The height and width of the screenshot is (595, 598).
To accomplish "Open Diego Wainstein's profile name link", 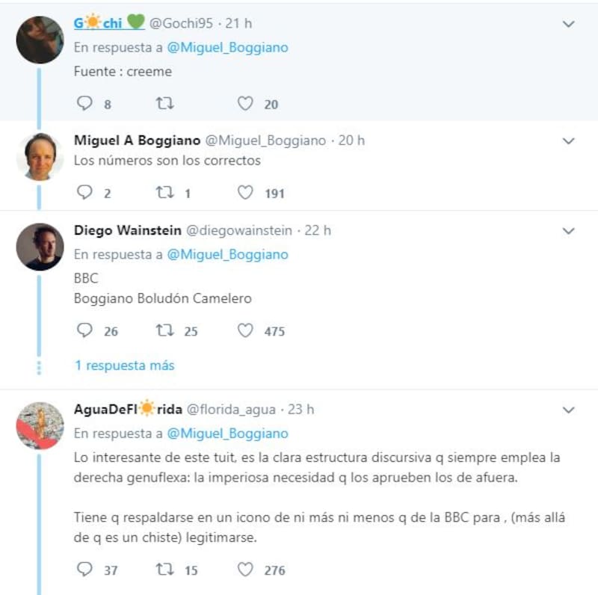I will [128, 230].
